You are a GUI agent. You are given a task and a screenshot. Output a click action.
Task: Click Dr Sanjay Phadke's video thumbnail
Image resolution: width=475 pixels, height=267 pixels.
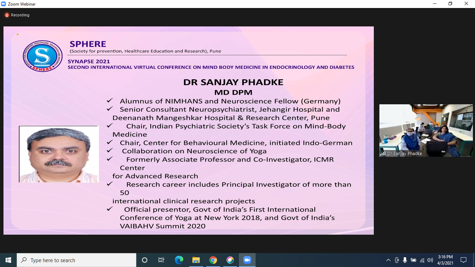click(x=426, y=130)
